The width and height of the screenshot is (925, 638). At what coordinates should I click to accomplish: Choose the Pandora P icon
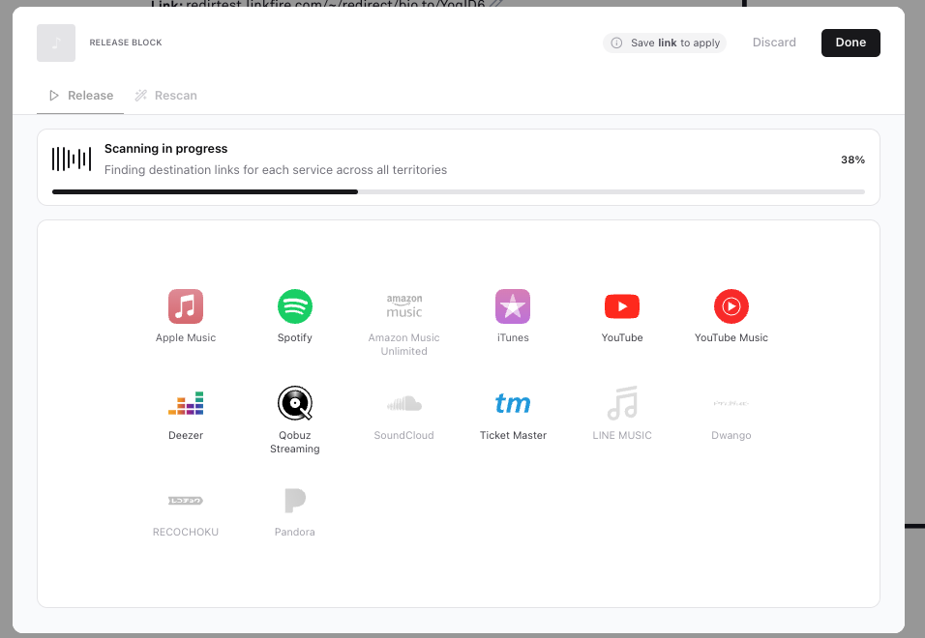[294, 501]
